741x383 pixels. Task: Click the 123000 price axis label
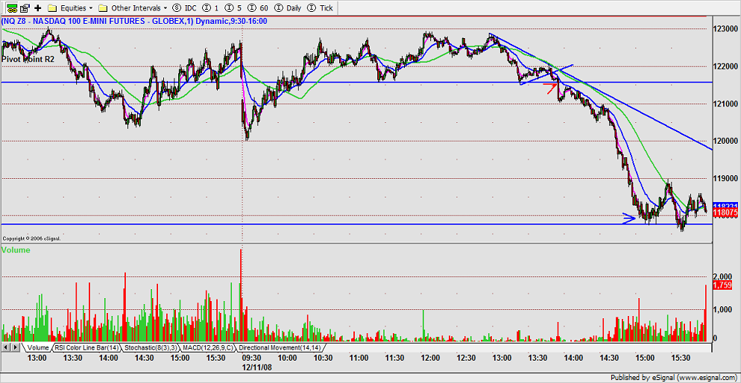[725, 29]
